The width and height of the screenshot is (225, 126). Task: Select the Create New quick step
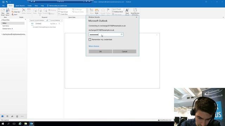63,14
